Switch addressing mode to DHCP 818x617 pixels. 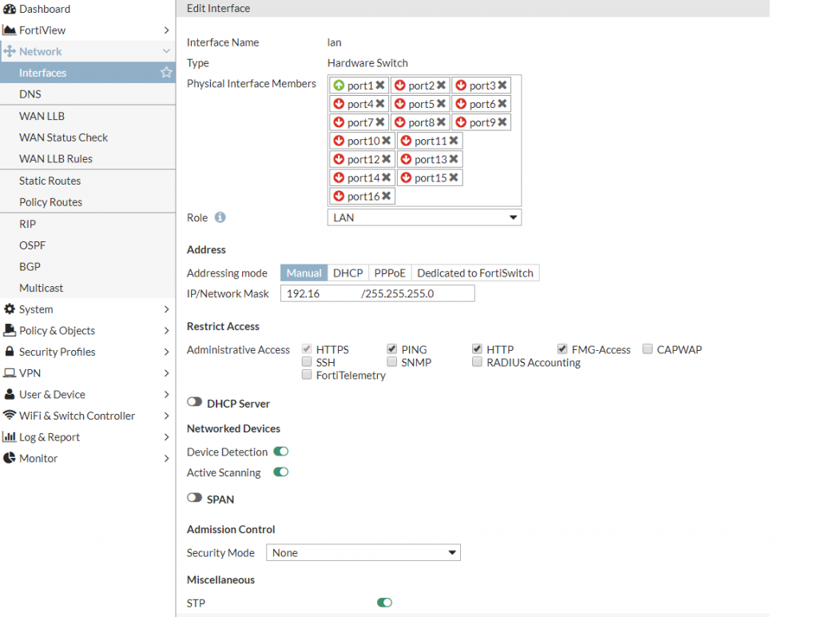[347, 273]
